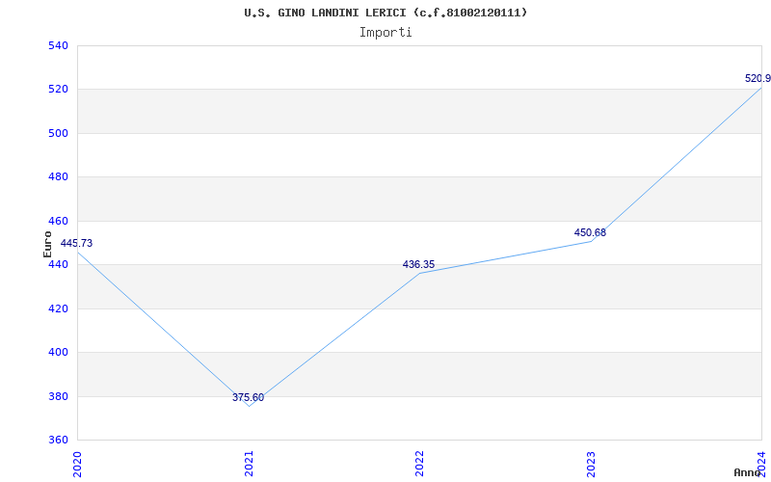This screenshot has width=771, height=482.
Task: Click the 400 y-axis value
Action: click(58, 353)
